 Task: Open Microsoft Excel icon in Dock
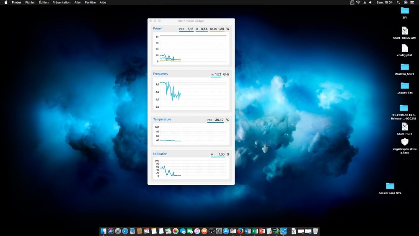[x=255, y=231]
